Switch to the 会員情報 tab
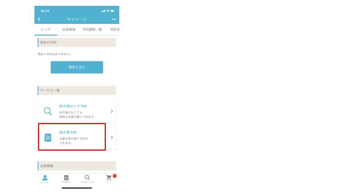 click(x=69, y=29)
